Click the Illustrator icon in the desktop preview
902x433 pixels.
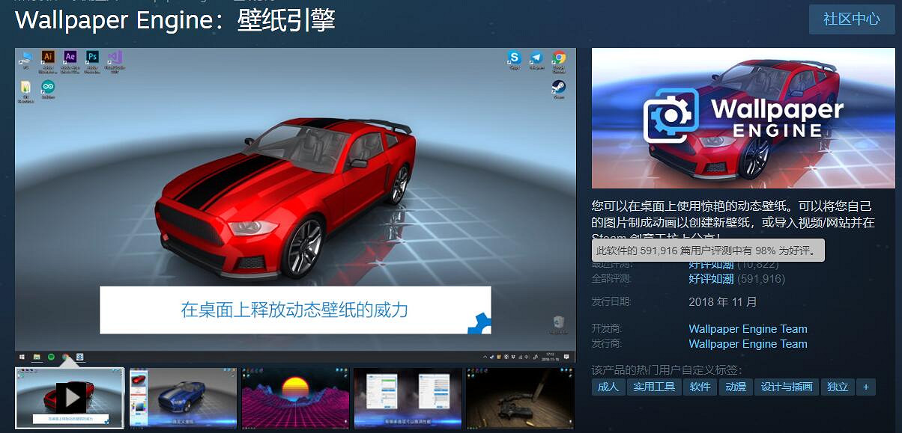48,58
